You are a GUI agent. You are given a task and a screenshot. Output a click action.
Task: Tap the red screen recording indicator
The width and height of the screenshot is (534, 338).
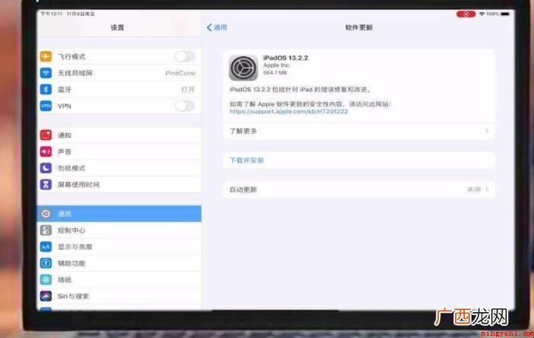click(466, 14)
